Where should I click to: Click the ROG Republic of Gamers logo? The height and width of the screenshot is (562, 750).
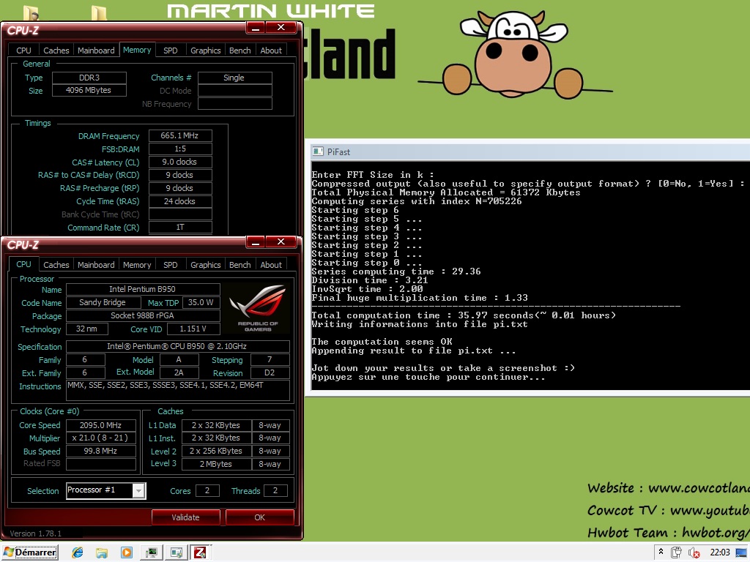coord(257,307)
